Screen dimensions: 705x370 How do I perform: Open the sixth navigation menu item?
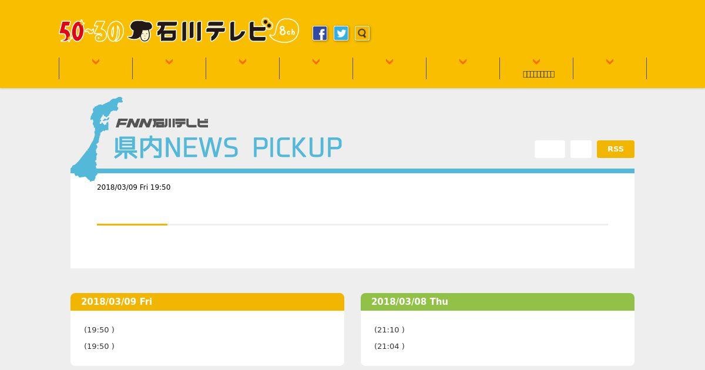463,68
